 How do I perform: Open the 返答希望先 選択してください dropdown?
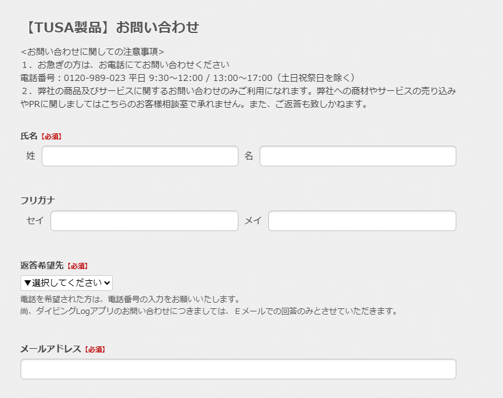point(67,283)
